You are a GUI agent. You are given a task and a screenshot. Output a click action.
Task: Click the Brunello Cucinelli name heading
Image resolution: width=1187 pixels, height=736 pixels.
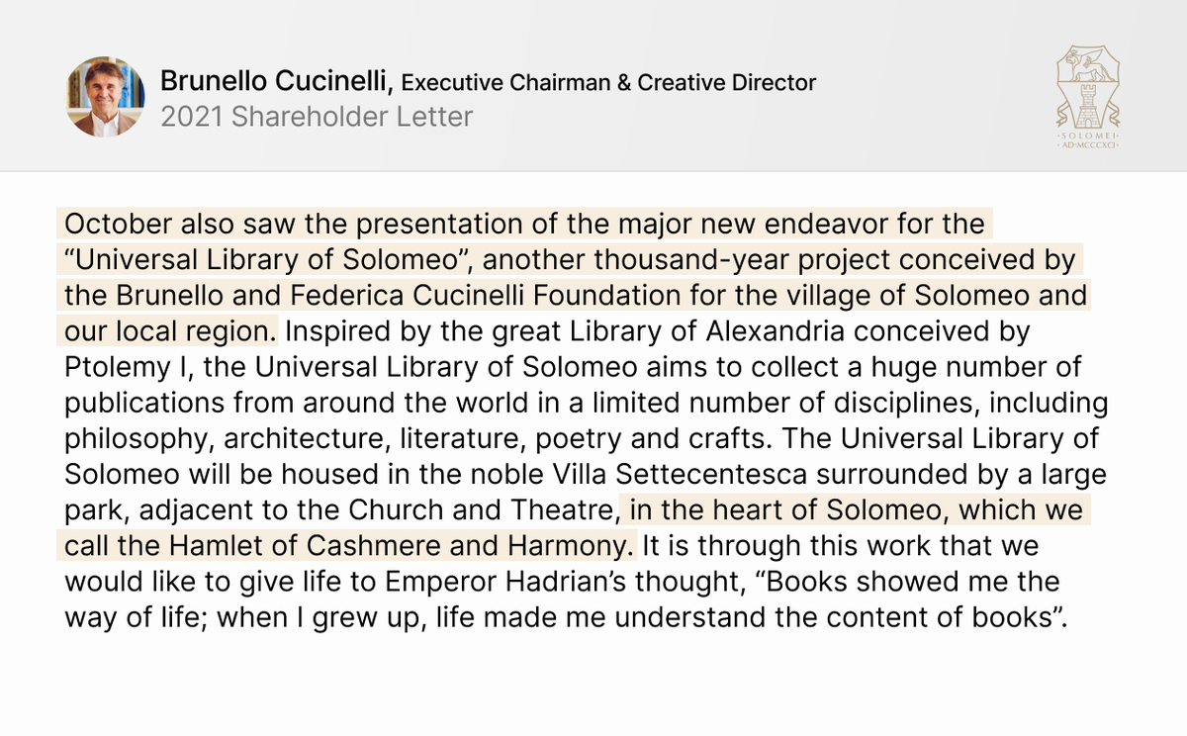pos(277,83)
